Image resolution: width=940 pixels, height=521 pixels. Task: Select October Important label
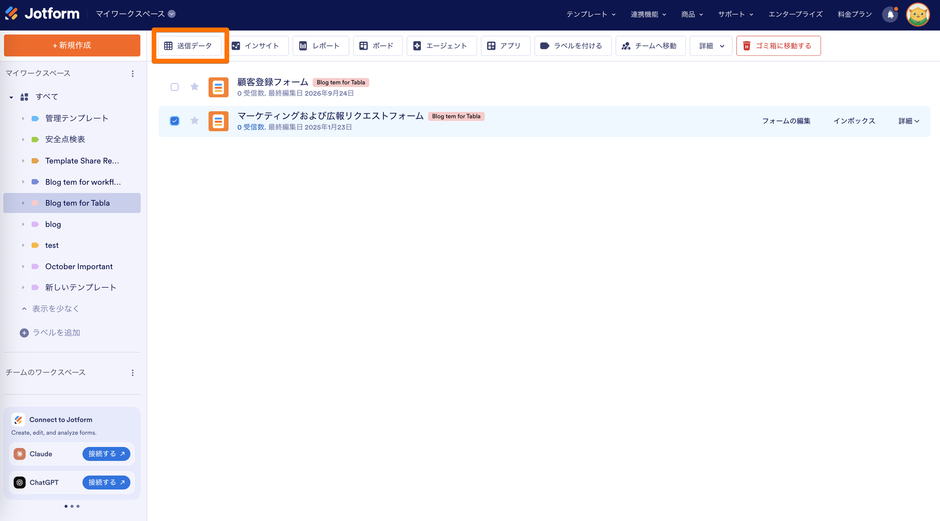click(79, 266)
